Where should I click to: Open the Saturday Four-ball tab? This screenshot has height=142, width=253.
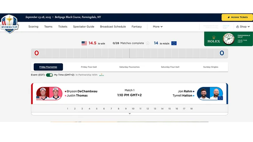170,67
